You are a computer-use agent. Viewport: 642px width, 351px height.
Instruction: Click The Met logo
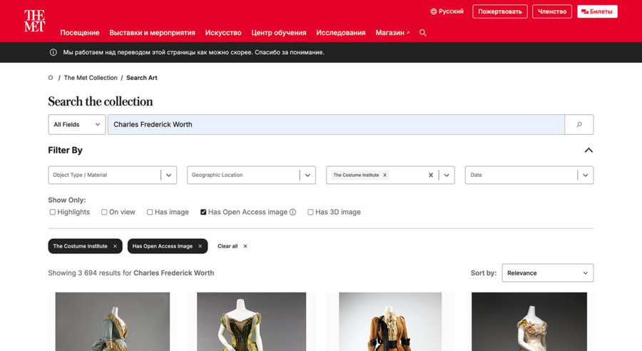34,21
